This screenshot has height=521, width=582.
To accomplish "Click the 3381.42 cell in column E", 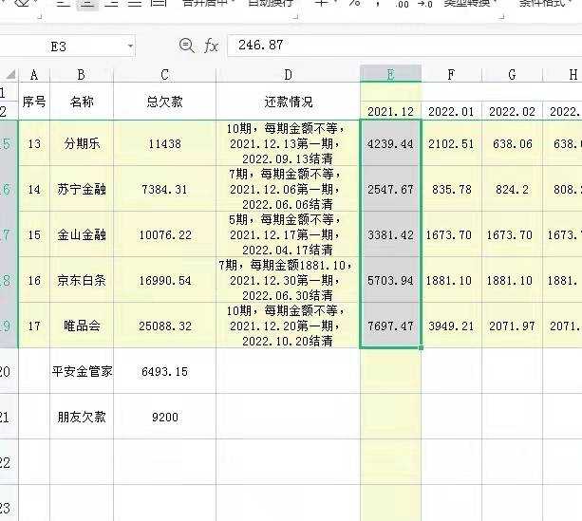I will 390,234.
